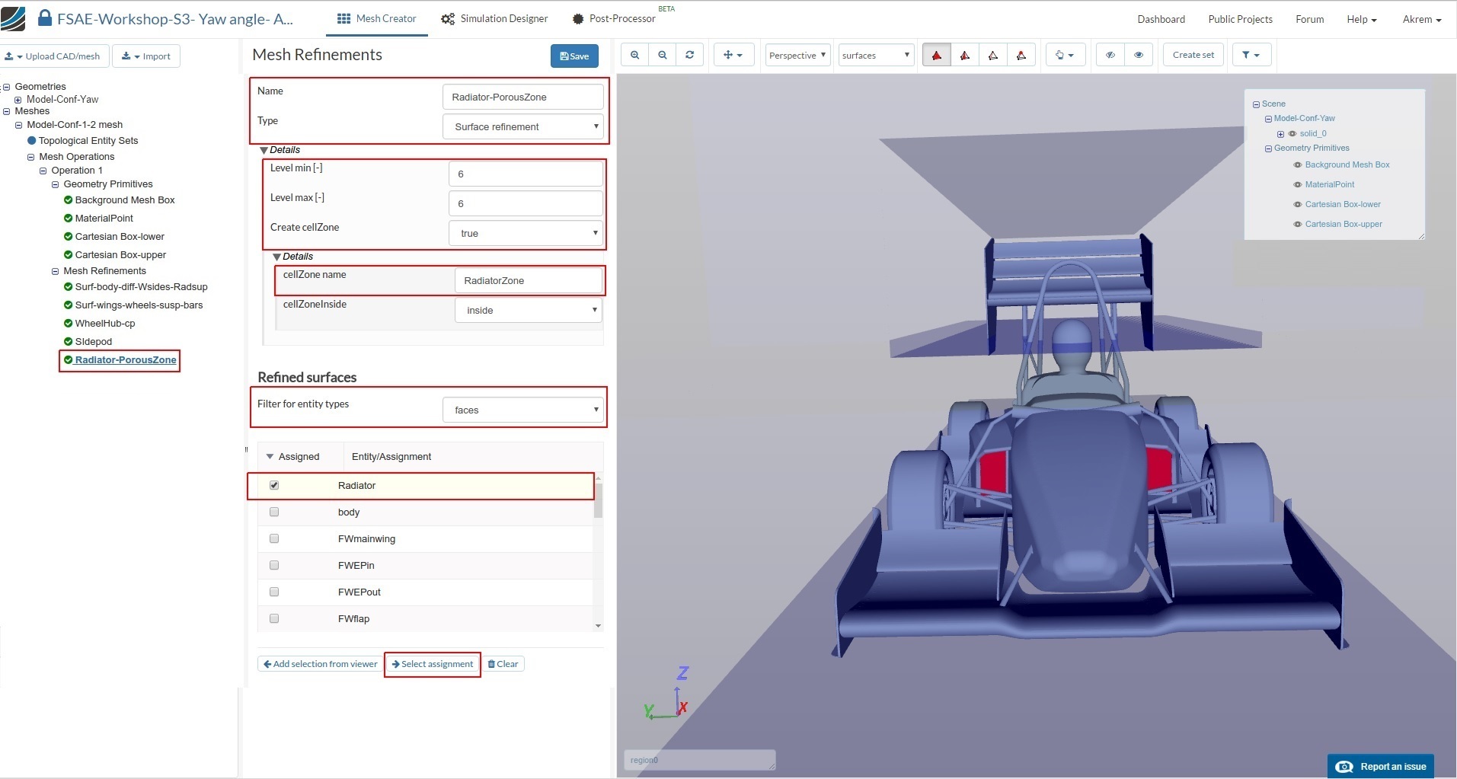Screen dimensions: 1457x779
Task: Open the Post-Processor tab
Action: (613, 18)
